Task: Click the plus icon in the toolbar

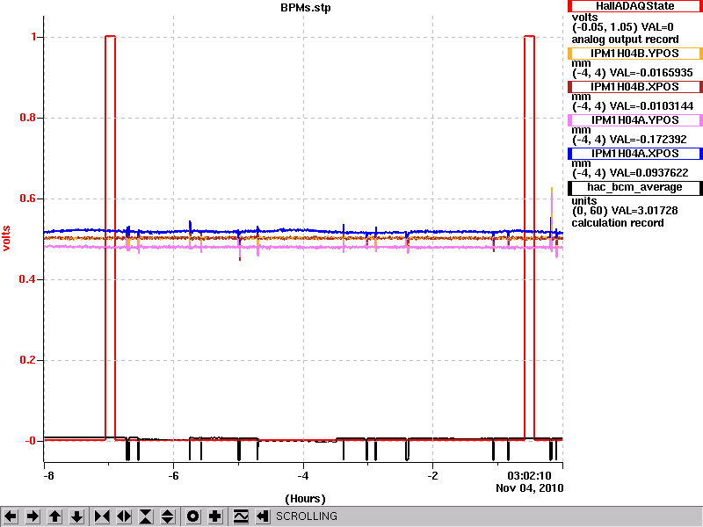Action: 214,516
